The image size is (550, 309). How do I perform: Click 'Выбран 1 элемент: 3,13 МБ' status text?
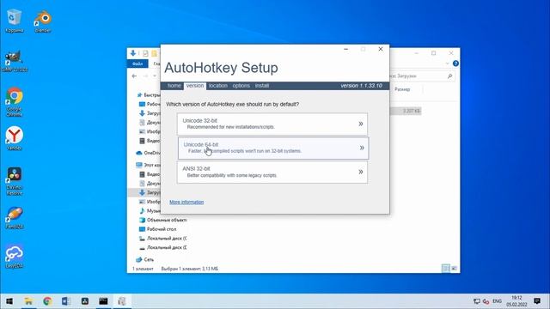coord(189,269)
